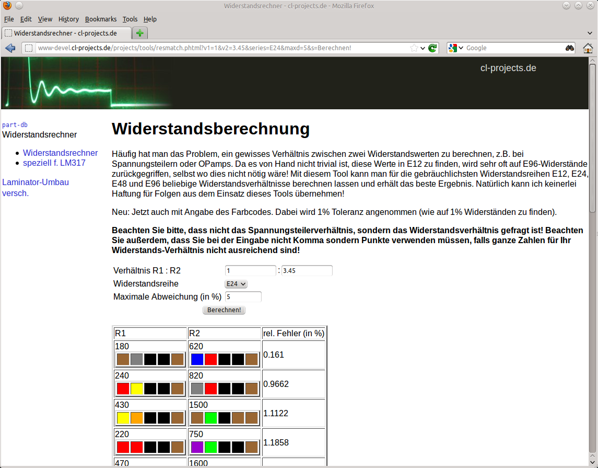The image size is (598, 468).
Task: Open the part-db link
Action: 15,124
